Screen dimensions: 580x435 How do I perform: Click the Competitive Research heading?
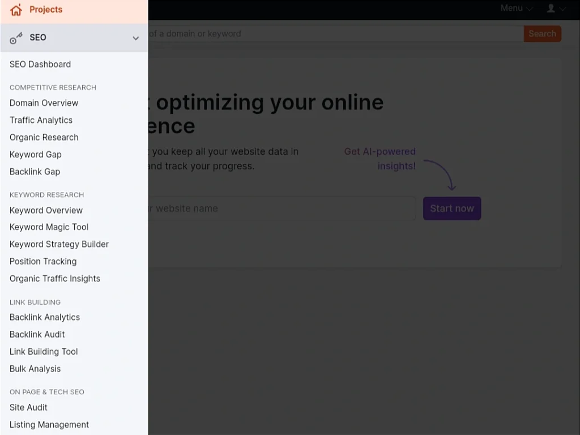[x=53, y=88]
